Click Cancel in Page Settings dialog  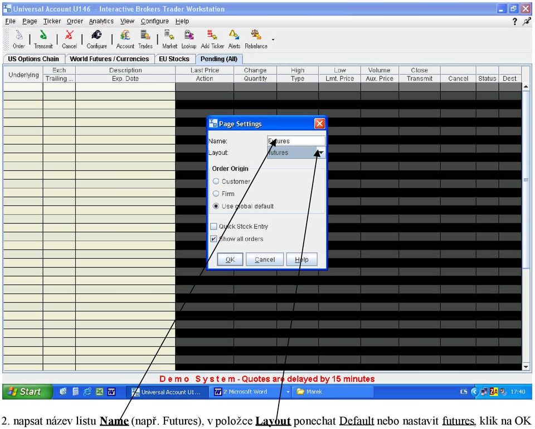(x=265, y=260)
